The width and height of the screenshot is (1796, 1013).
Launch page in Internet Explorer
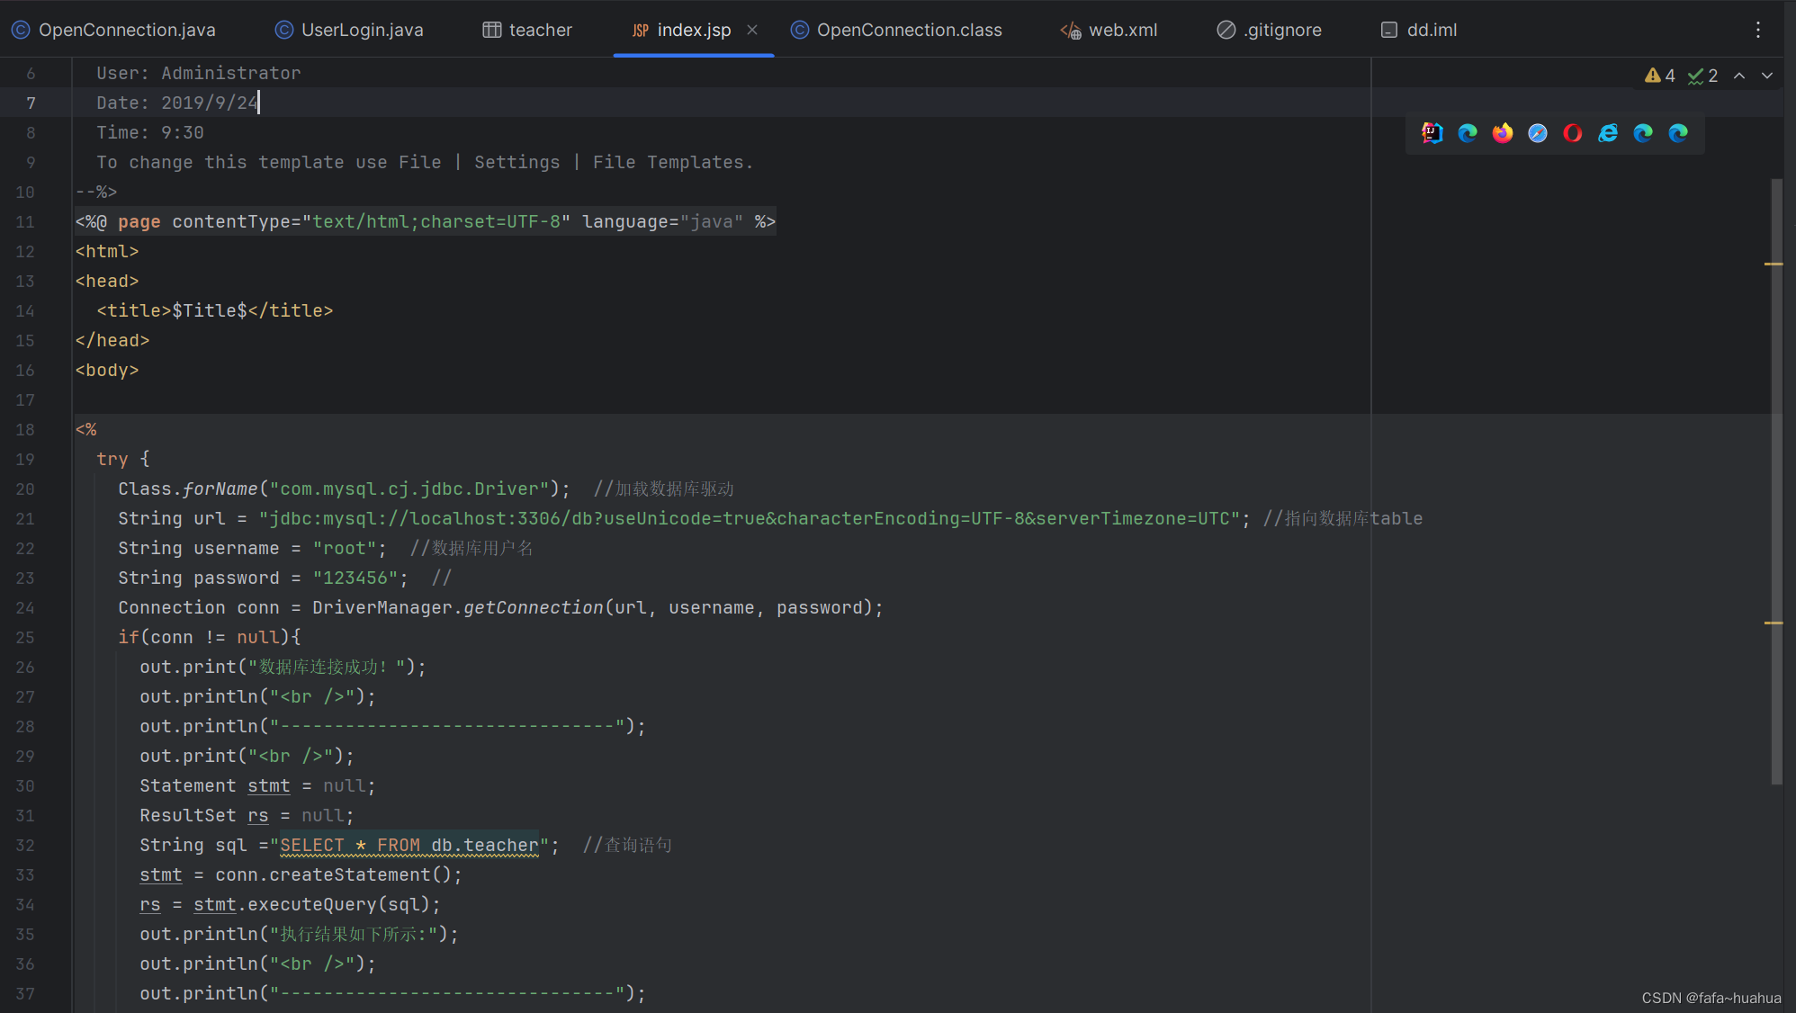click(x=1608, y=133)
